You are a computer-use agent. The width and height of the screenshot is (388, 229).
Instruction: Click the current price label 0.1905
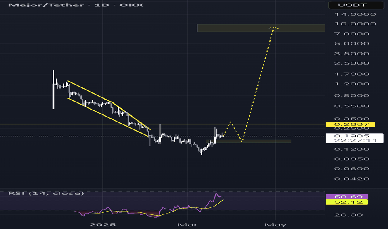pyautogui.click(x=352, y=136)
